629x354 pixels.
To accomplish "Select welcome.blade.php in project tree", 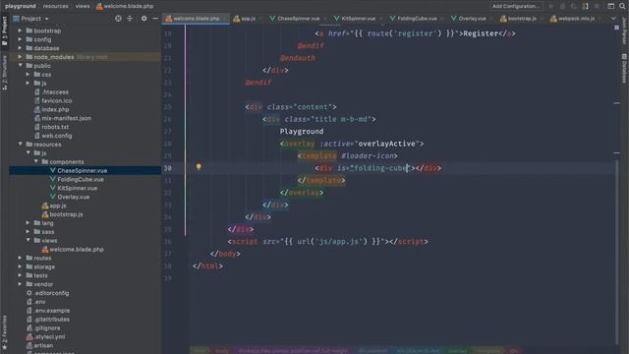I will 77,249.
